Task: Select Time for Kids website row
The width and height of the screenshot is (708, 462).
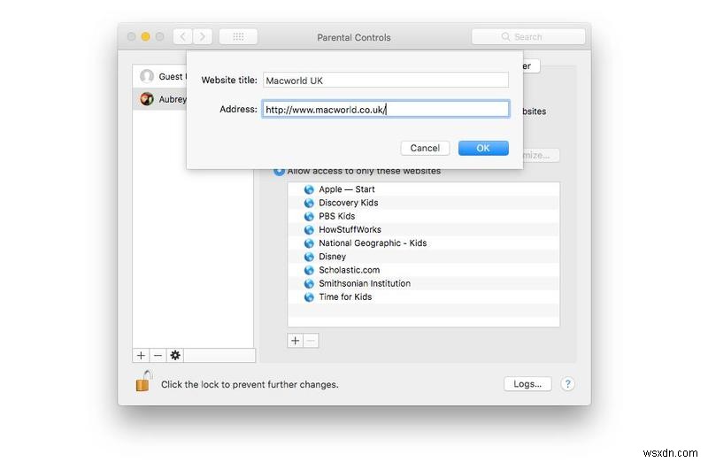Action: [x=424, y=297]
